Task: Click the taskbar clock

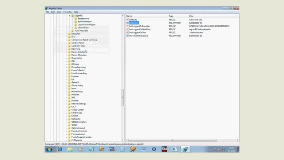Action: pyautogui.click(x=231, y=149)
